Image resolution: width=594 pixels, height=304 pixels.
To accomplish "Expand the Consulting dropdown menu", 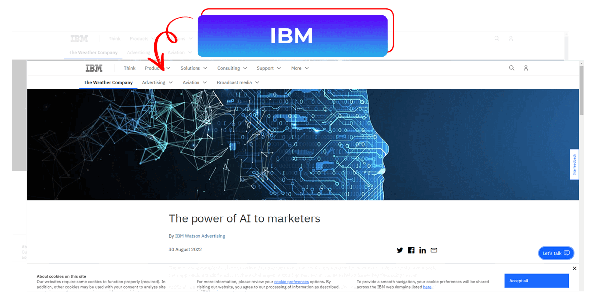I will 232,68.
